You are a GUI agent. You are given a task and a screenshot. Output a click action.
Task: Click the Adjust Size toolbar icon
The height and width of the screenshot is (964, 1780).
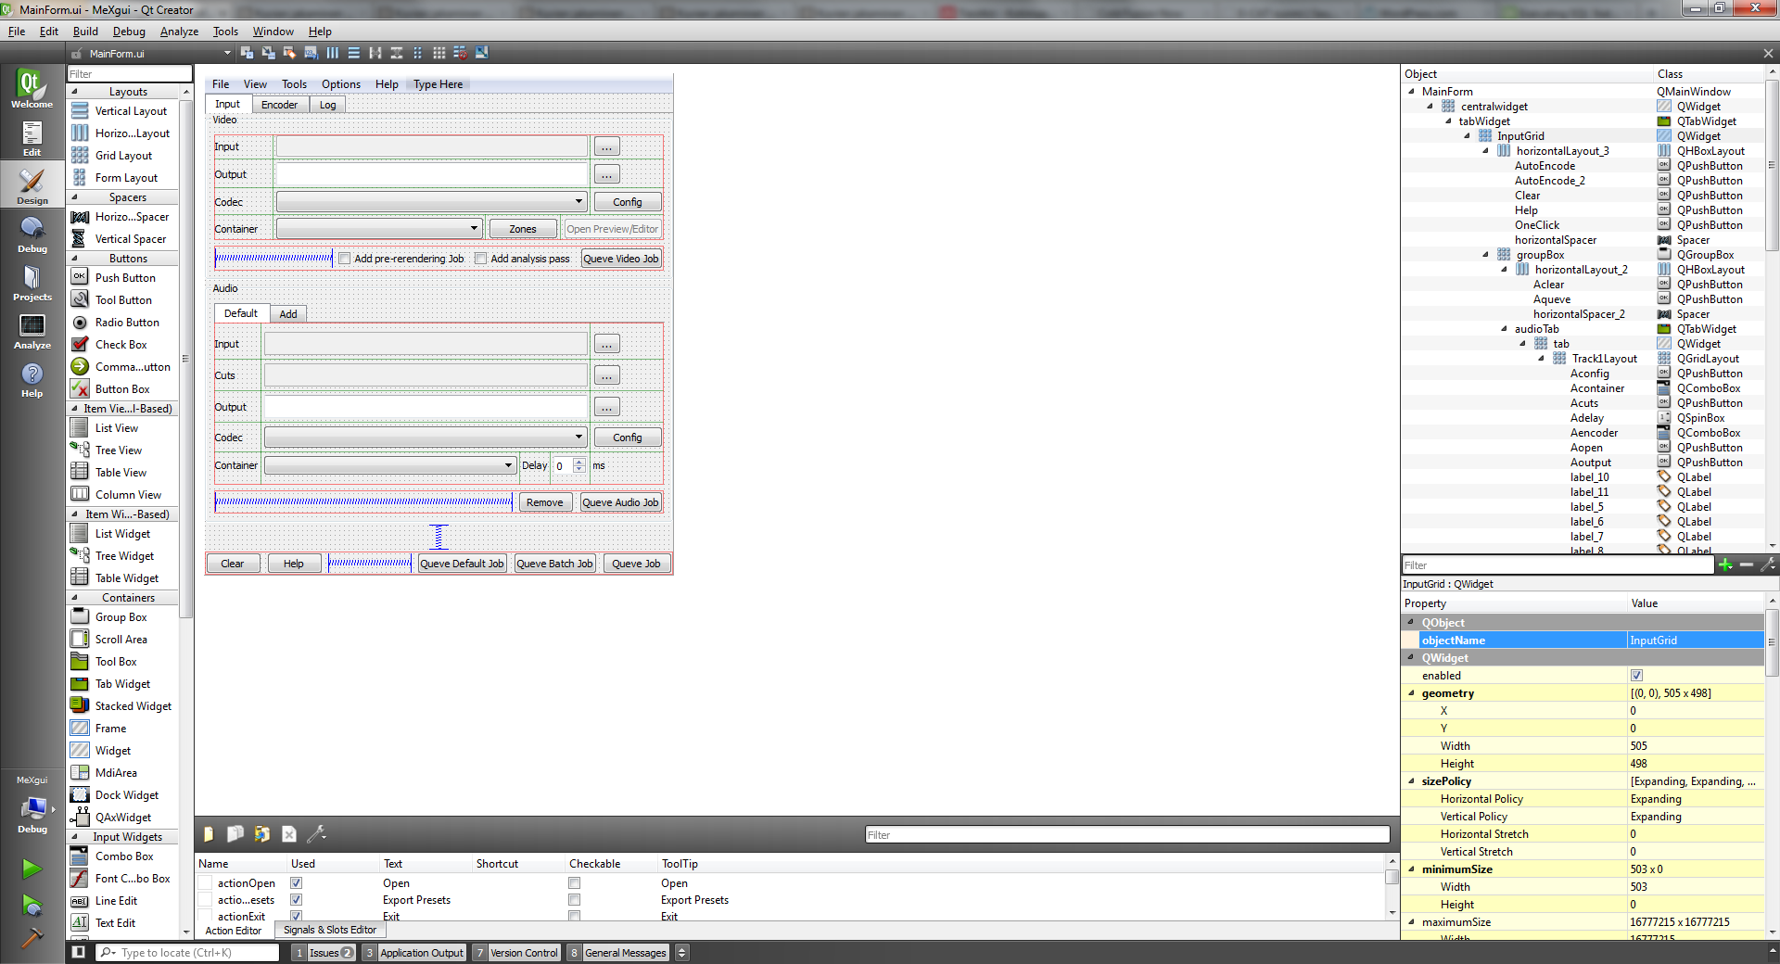click(482, 53)
